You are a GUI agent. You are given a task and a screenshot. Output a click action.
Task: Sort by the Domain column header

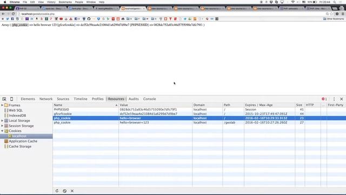(208, 105)
